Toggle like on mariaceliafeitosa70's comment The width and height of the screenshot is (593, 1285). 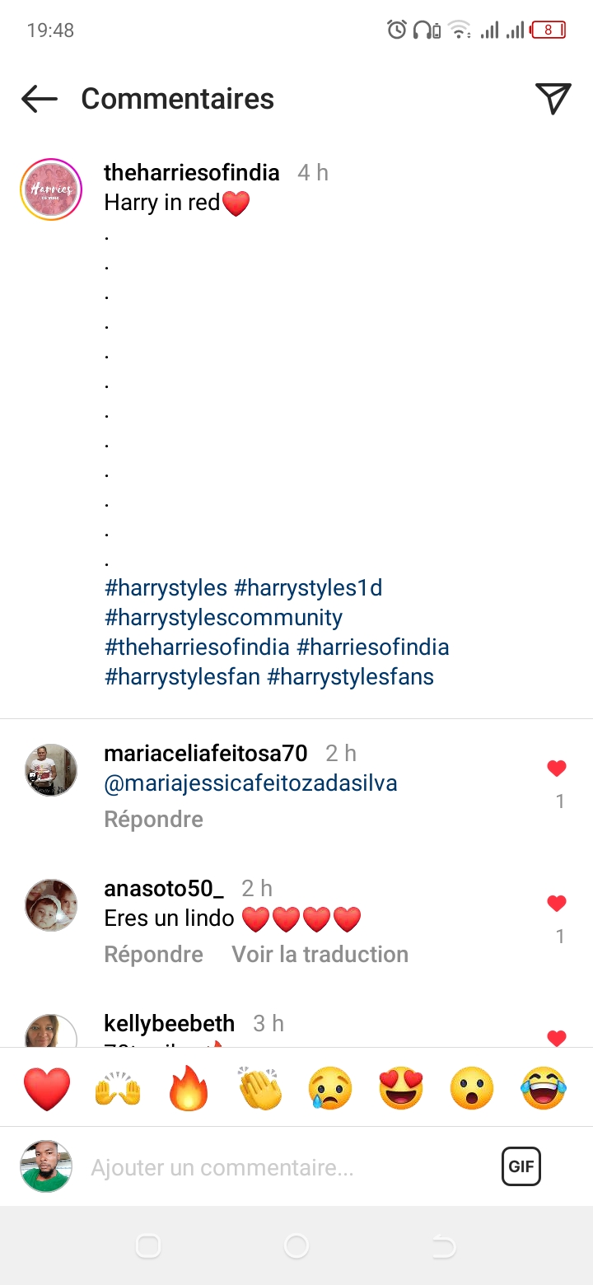[557, 769]
